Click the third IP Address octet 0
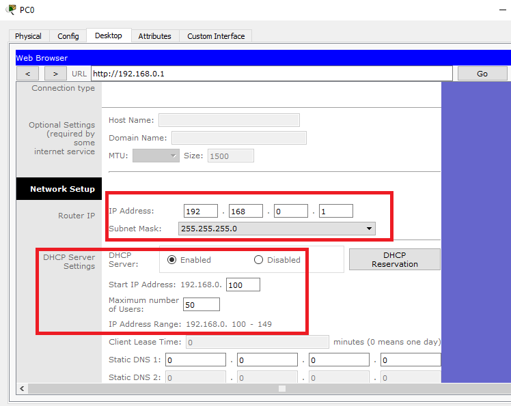 click(291, 211)
